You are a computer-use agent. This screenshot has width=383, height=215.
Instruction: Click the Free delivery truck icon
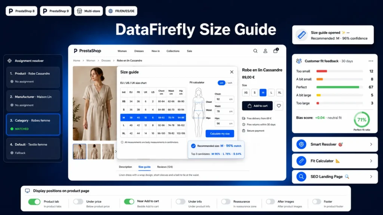[x=243, y=118]
